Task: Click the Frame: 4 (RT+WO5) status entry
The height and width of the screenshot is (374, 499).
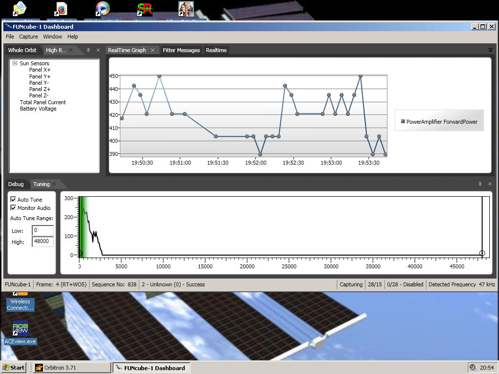Action: [61, 284]
